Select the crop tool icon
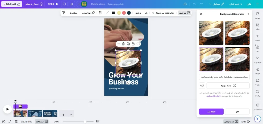This screenshot has height=124, width=263. point(146,13)
